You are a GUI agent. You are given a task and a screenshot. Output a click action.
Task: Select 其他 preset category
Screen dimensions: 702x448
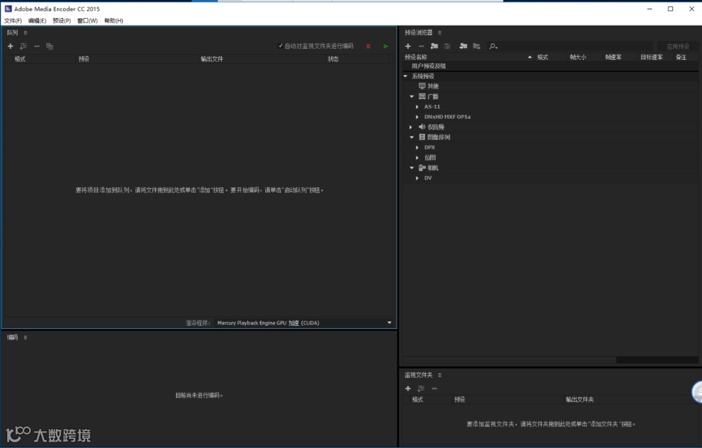433,86
